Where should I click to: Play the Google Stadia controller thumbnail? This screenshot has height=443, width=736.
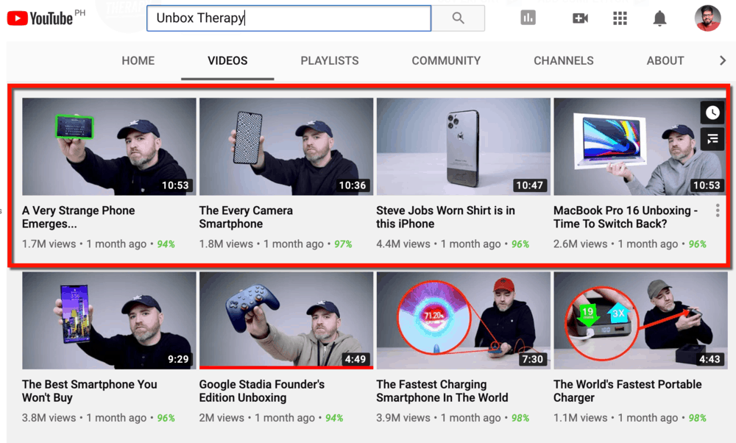pyautogui.click(x=286, y=321)
